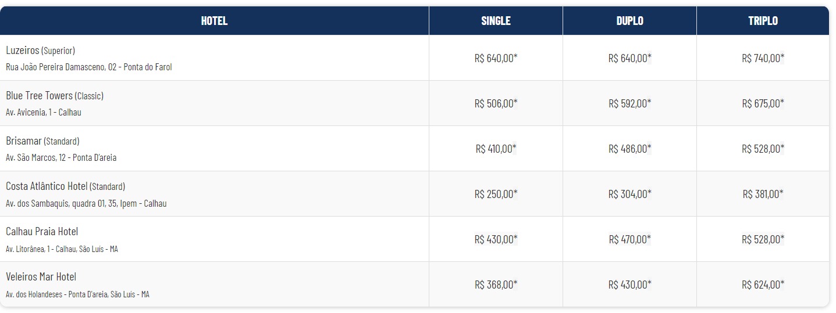Select Blue Tree Towers single price R$ 506,00
The height and width of the screenshot is (313, 836).
pos(496,103)
